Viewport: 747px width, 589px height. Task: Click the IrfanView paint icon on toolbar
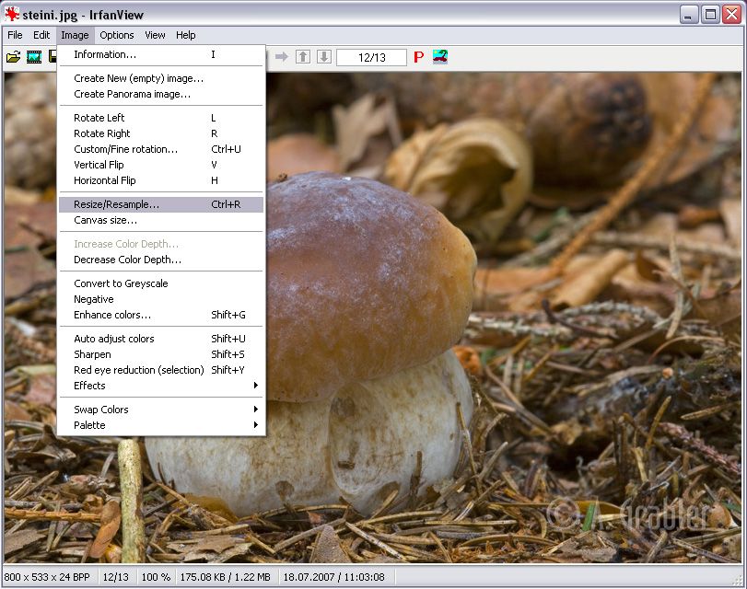tap(440, 57)
